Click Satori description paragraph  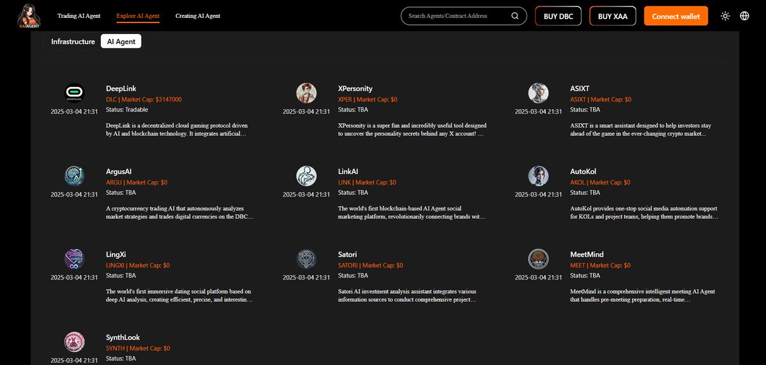point(407,295)
